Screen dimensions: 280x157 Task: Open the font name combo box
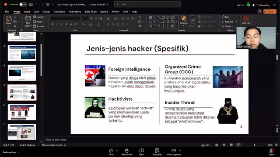point(65,18)
